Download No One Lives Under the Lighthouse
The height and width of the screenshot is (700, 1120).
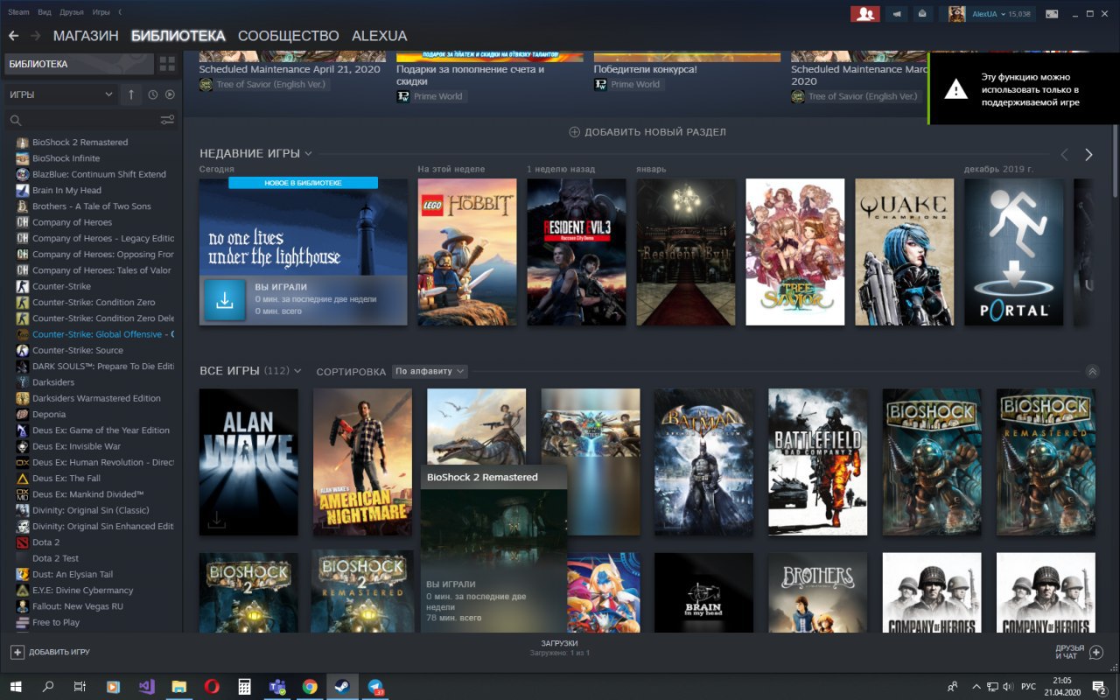click(224, 300)
